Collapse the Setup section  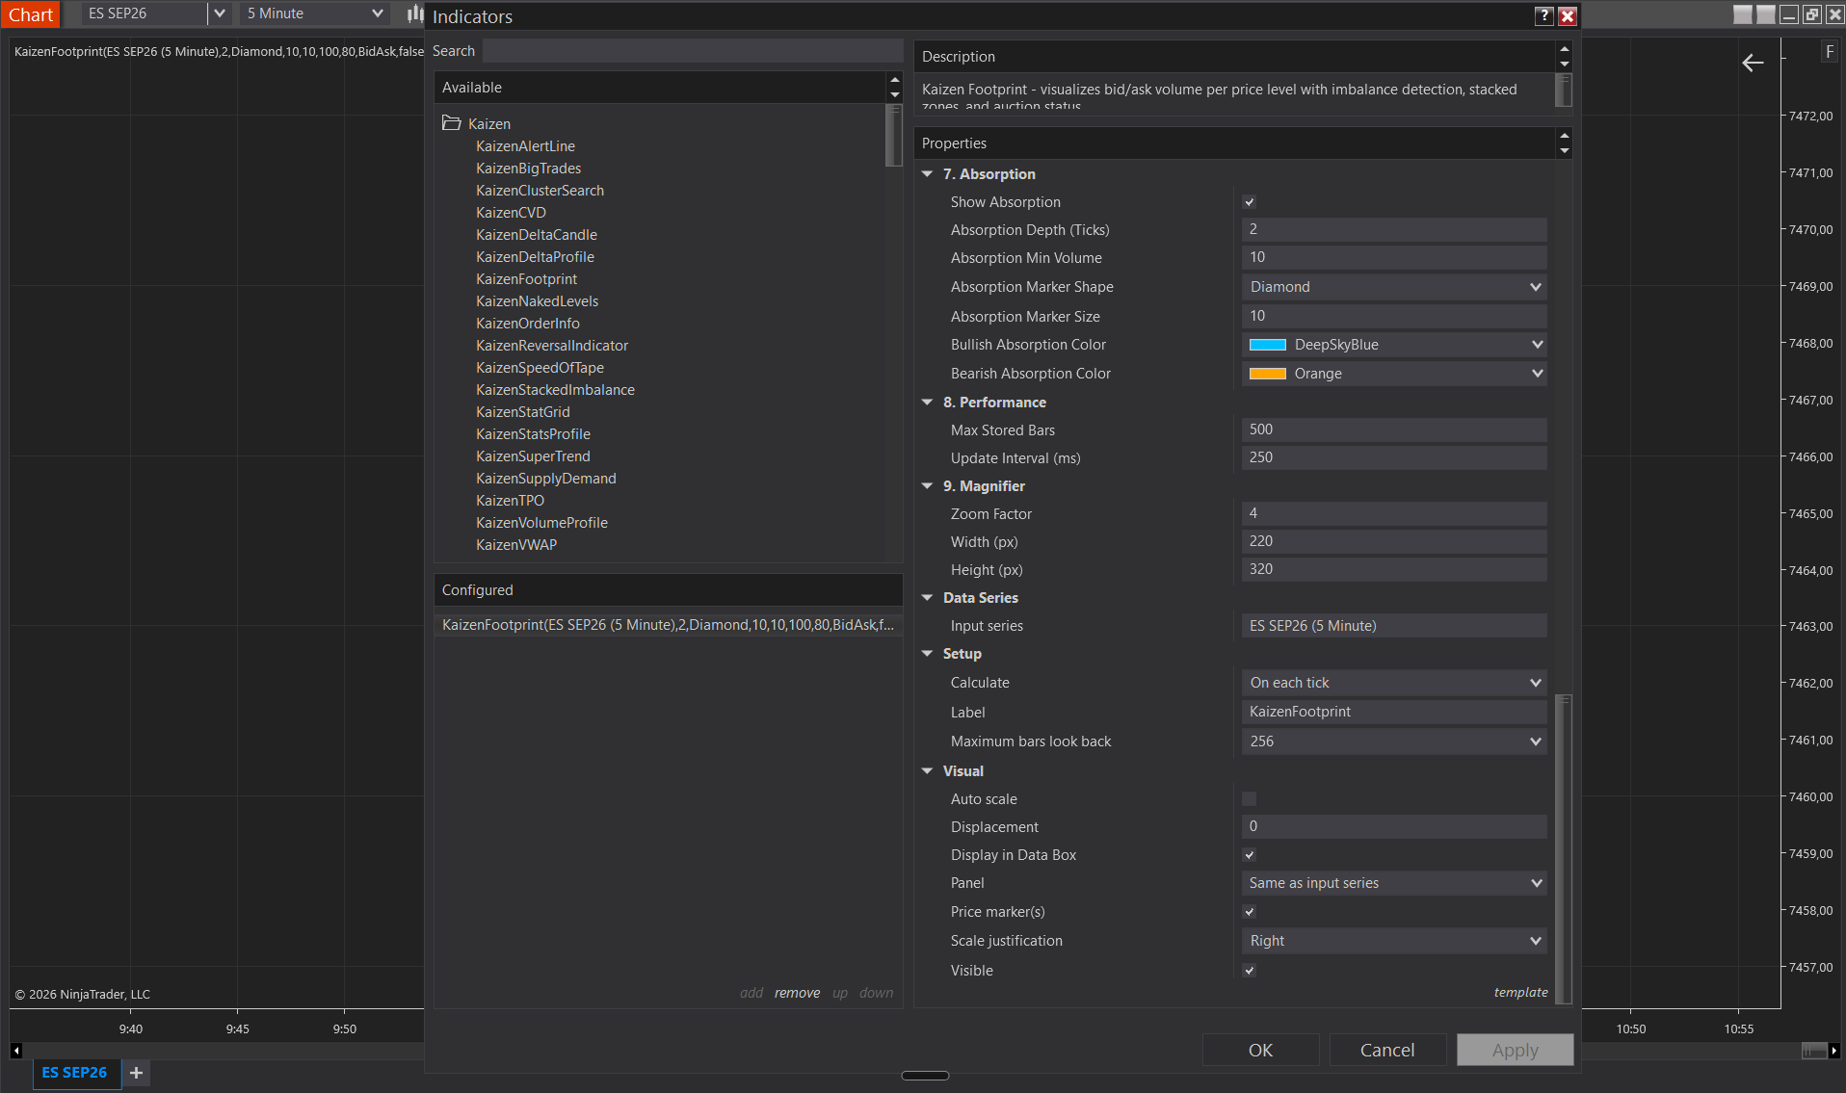point(927,654)
